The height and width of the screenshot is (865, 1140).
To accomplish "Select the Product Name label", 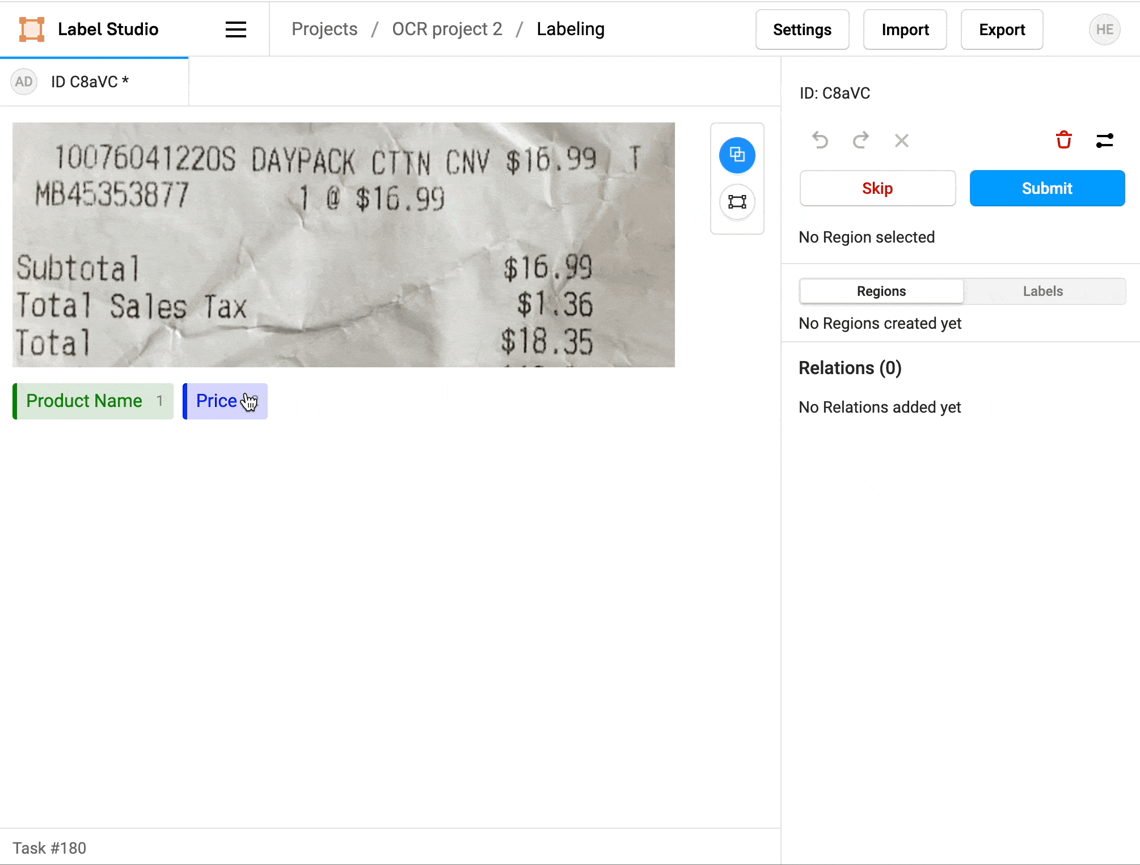I will point(93,401).
